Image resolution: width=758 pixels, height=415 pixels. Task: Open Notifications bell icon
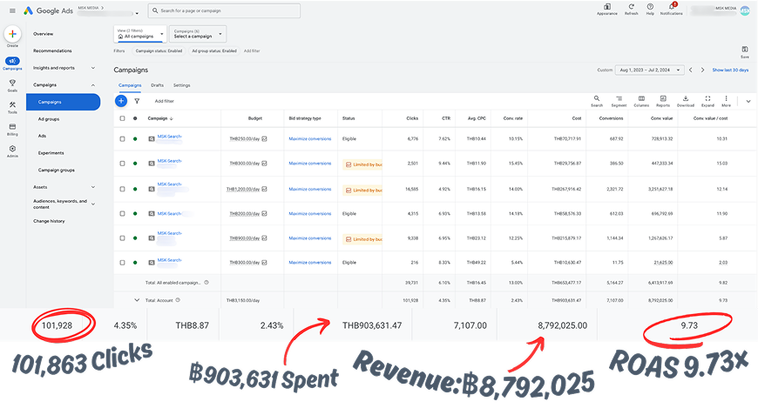coord(671,9)
